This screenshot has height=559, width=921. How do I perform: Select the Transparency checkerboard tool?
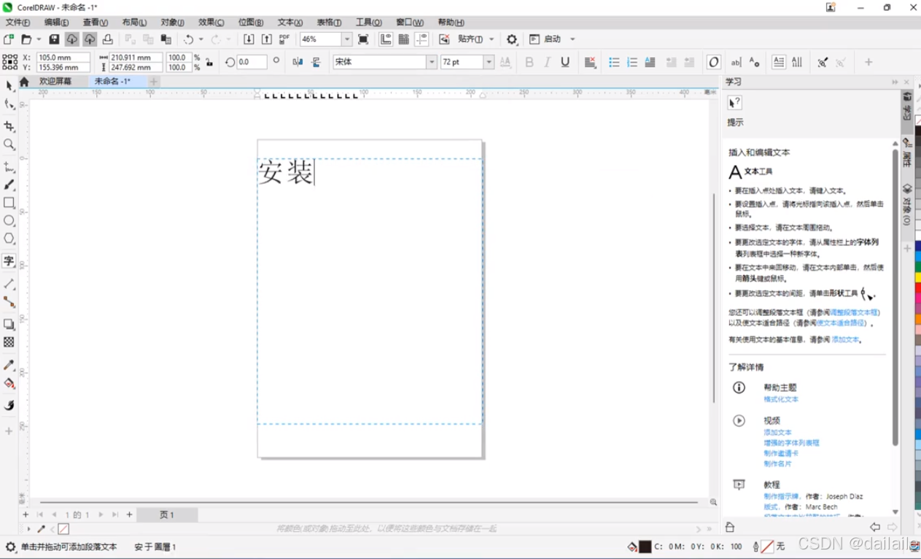(x=9, y=342)
